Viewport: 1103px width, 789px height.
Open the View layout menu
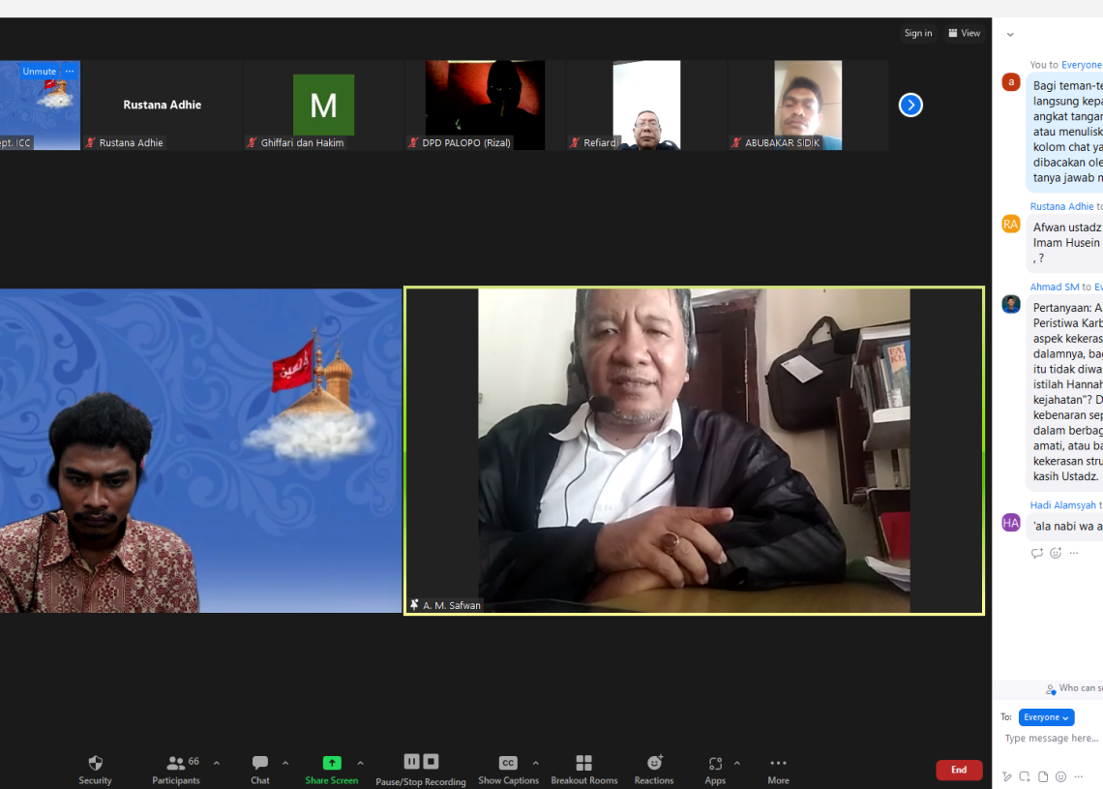coord(965,33)
